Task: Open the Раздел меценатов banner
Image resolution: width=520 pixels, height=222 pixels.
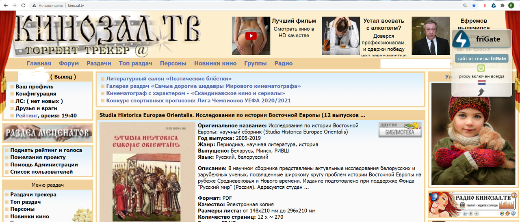Action: click(x=47, y=133)
